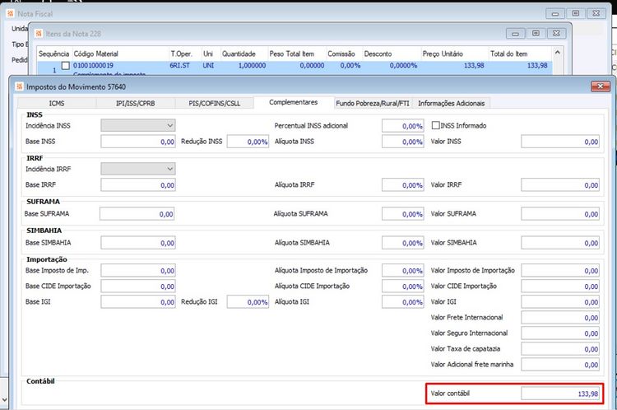Go to the Informações Adicionais tab
This screenshot has width=617, height=410.
click(452, 103)
